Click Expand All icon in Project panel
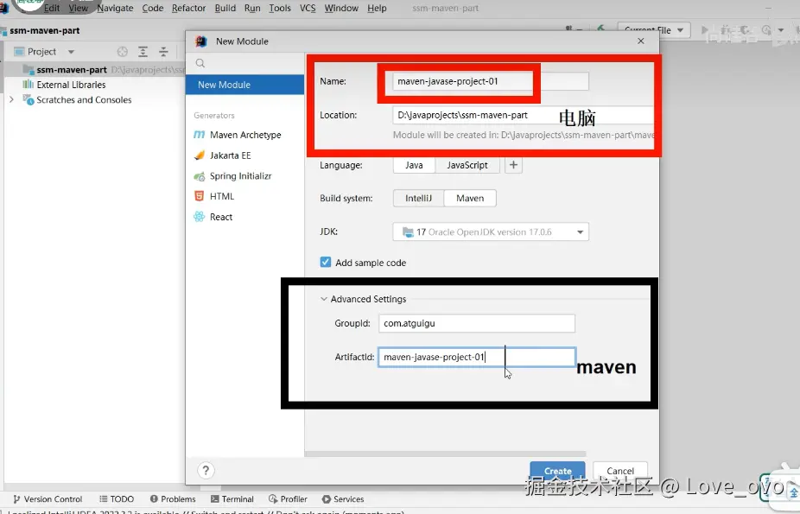 point(143,52)
